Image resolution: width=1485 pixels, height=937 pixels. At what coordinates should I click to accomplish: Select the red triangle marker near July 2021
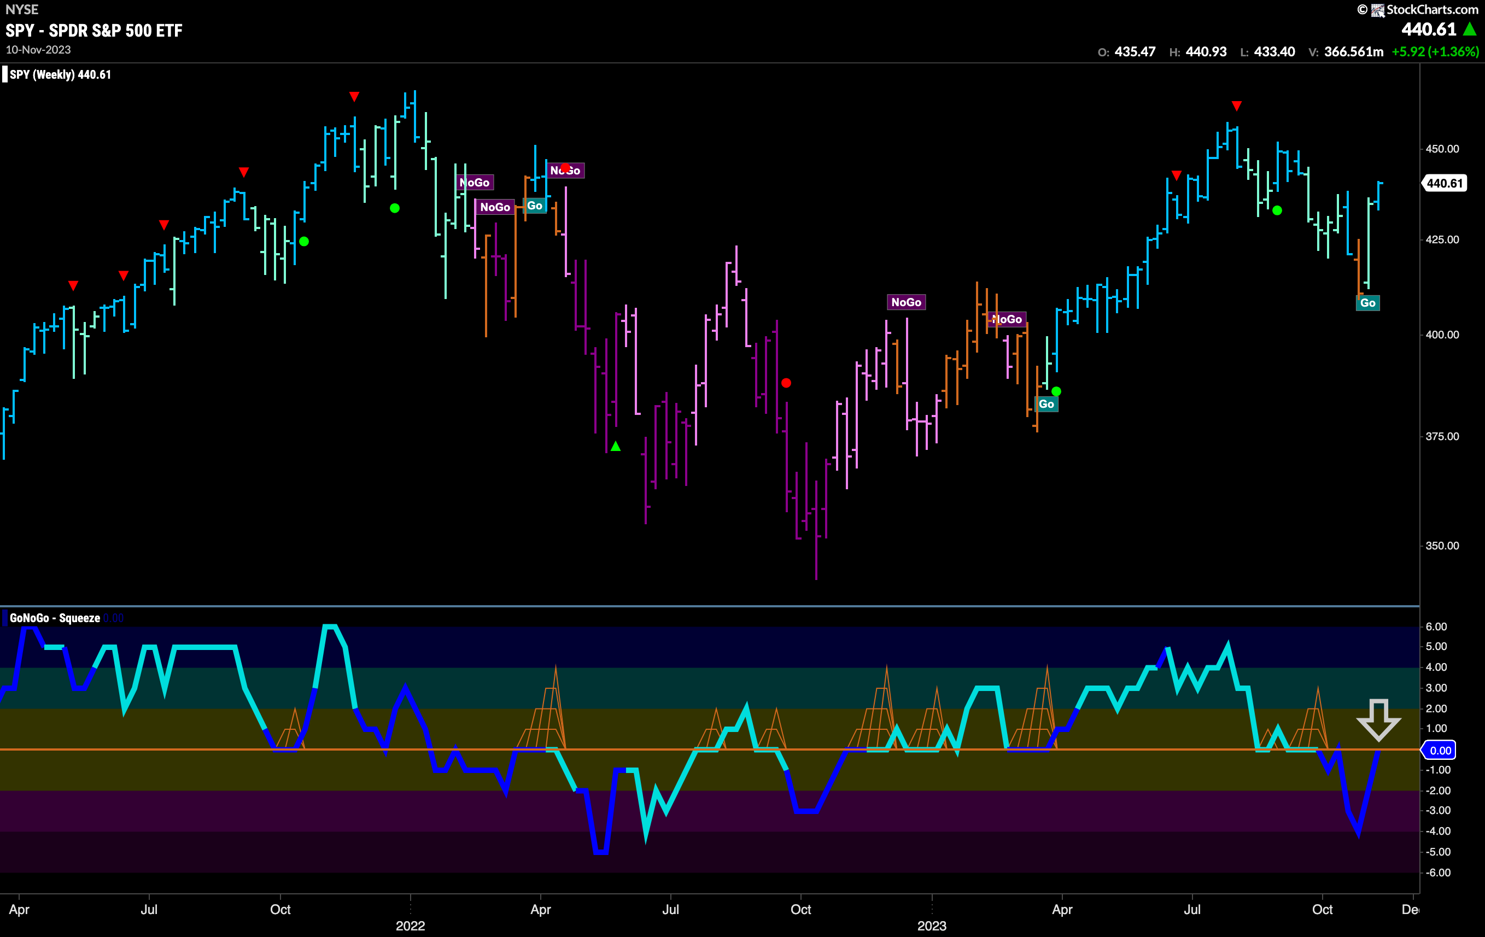[164, 225]
